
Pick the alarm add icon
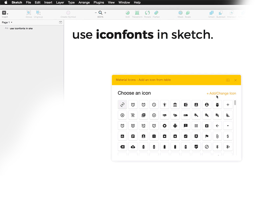133,126
